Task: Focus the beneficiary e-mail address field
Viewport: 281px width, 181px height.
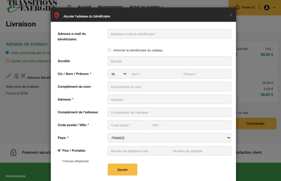Action: coord(169,34)
